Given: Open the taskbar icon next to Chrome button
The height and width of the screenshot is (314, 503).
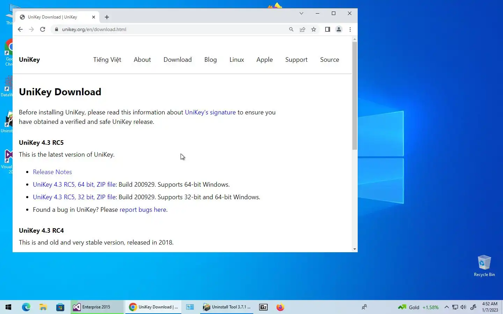Looking at the screenshot, I should click(x=190, y=307).
